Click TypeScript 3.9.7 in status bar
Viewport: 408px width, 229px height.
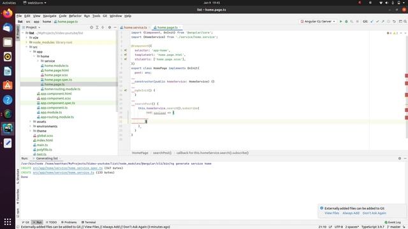373,227
